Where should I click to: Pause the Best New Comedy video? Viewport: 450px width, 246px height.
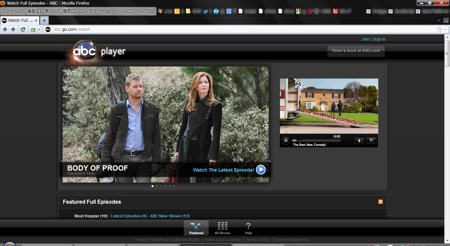286,141
